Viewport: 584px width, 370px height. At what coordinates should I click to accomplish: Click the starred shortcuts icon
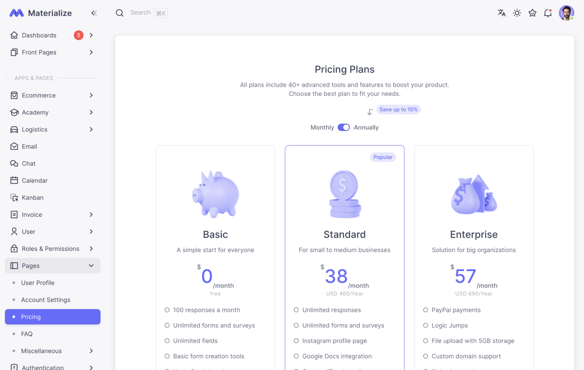point(532,13)
